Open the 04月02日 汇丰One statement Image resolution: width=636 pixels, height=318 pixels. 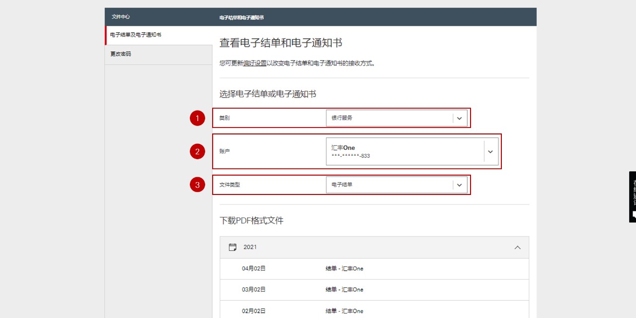coord(374,268)
